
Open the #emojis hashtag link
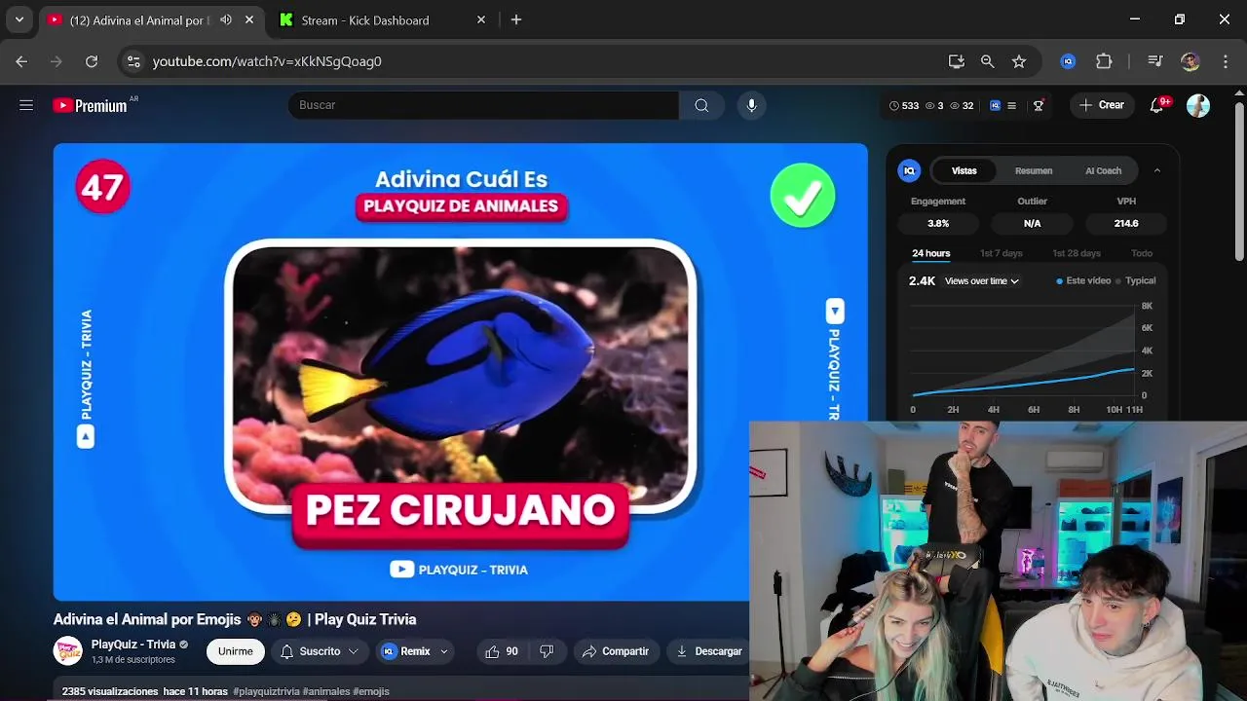[371, 691]
